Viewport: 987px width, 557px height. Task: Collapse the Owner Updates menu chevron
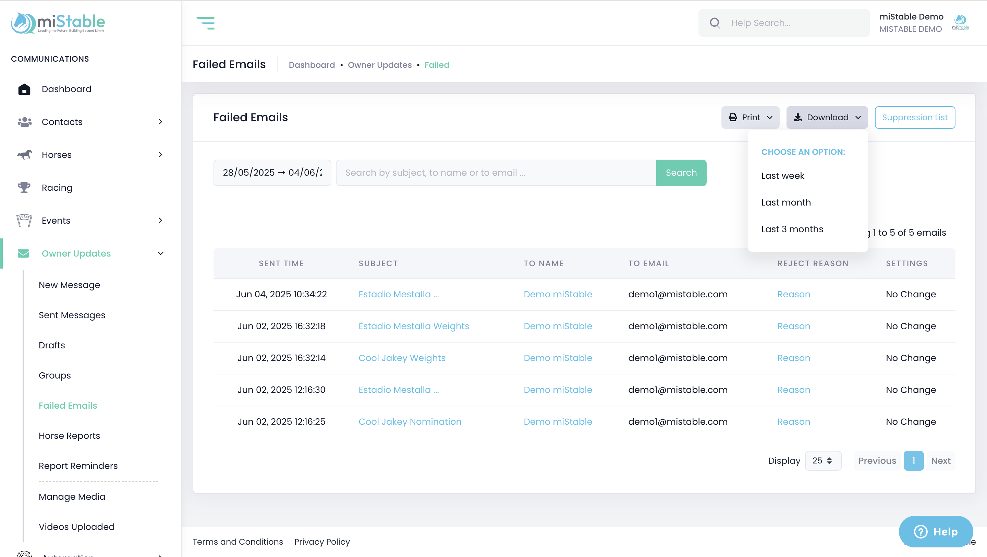point(160,253)
